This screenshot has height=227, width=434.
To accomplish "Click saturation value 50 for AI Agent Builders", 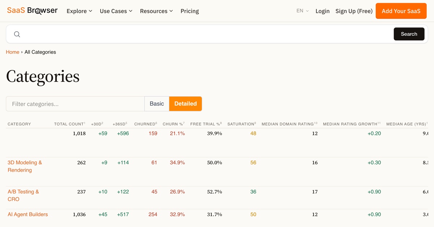I will pyautogui.click(x=253, y=214).
